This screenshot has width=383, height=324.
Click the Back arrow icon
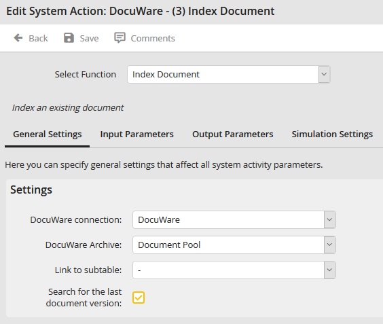point(18,38)
